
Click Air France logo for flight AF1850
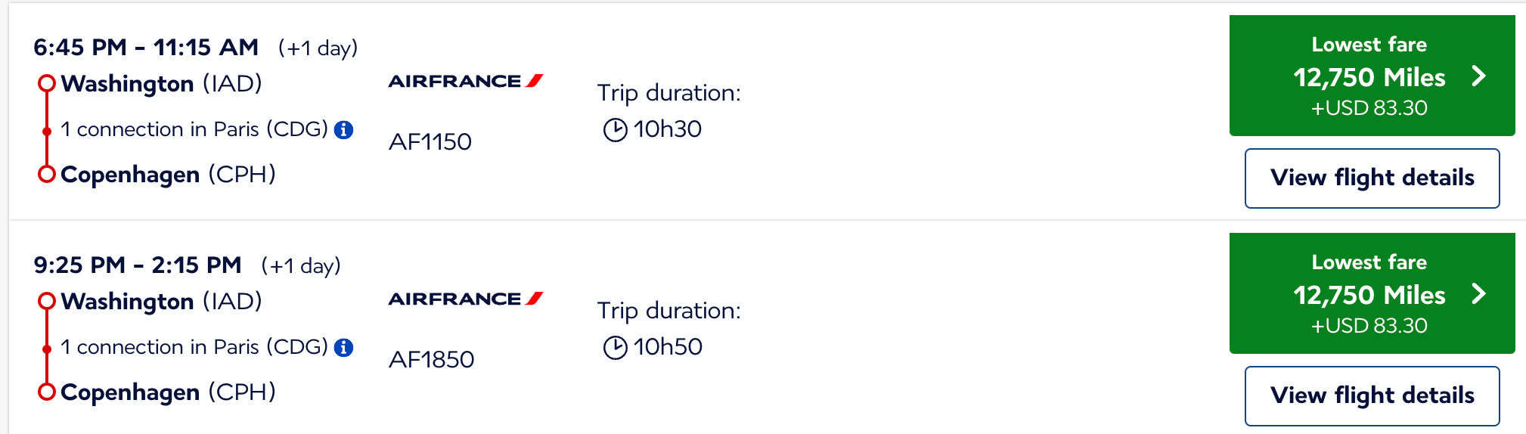point(466,299)
